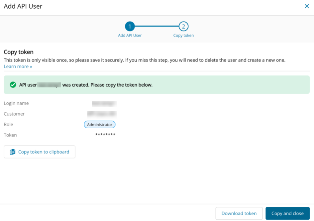
Task: Download the token file
Action: click(239, 213)
